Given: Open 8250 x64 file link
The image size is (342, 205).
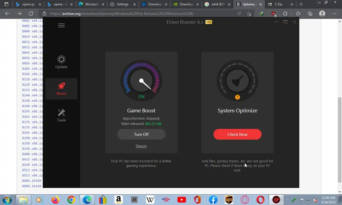Looking at the screenshot, I should click(32, 138).
